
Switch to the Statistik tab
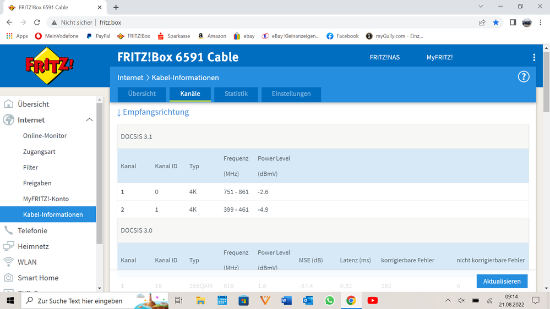point(236,94)
